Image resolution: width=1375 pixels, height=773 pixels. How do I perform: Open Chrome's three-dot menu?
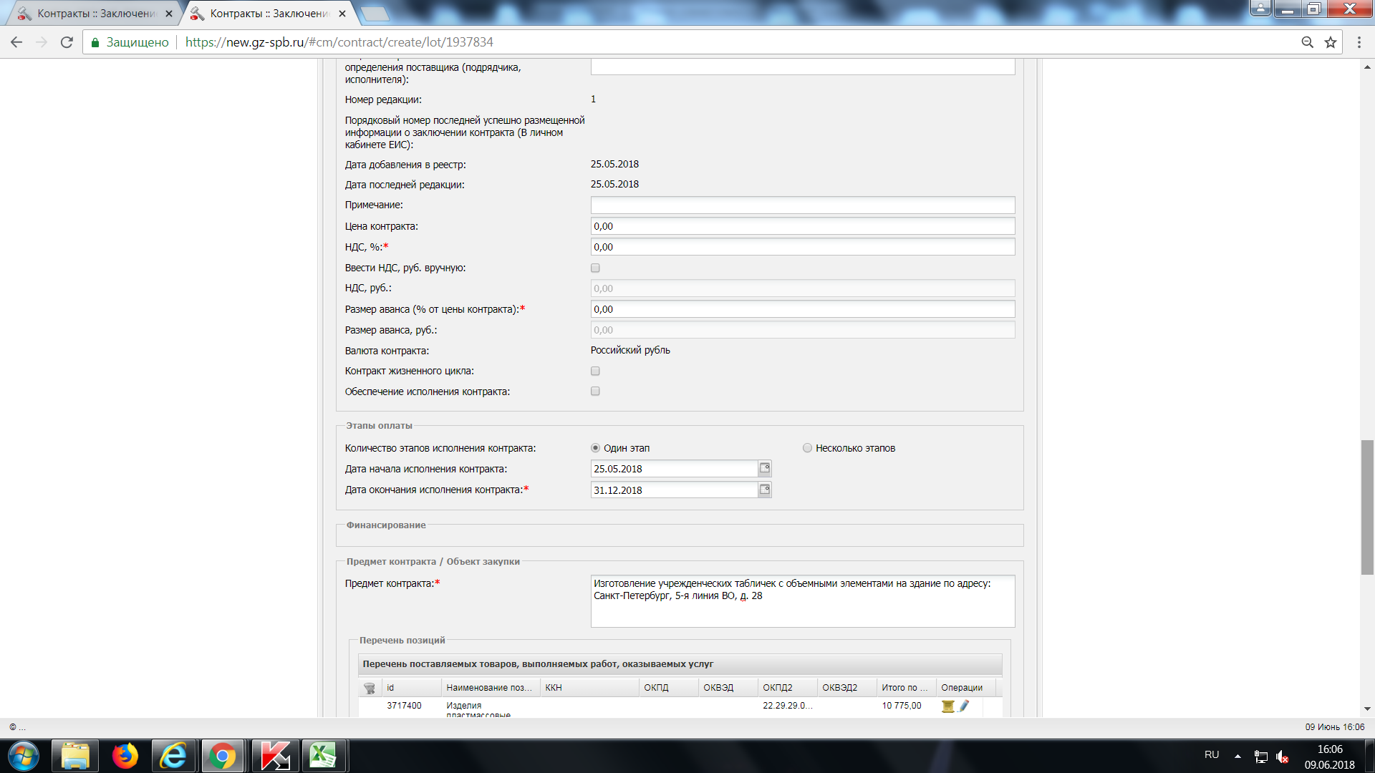pyautogui.click(x=1359, y=42)
